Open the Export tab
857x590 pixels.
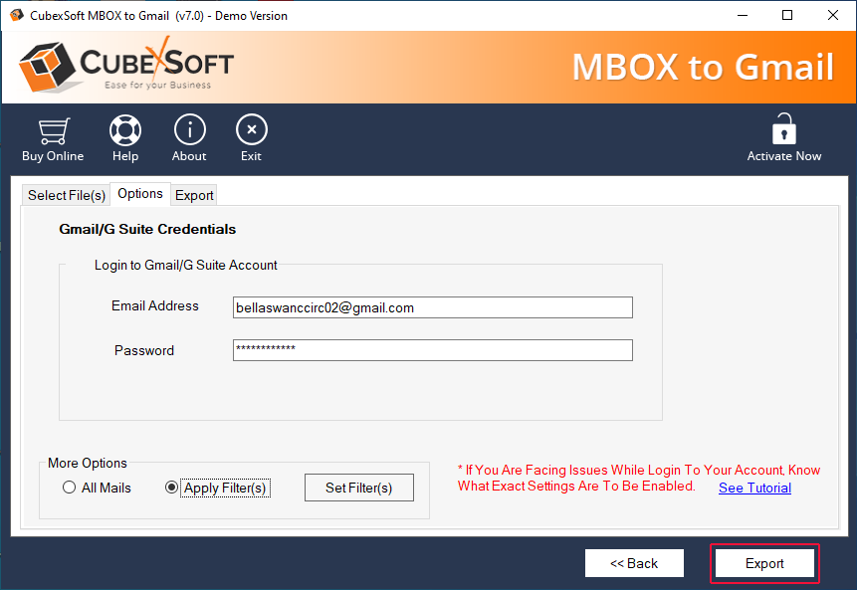[194, 195]
